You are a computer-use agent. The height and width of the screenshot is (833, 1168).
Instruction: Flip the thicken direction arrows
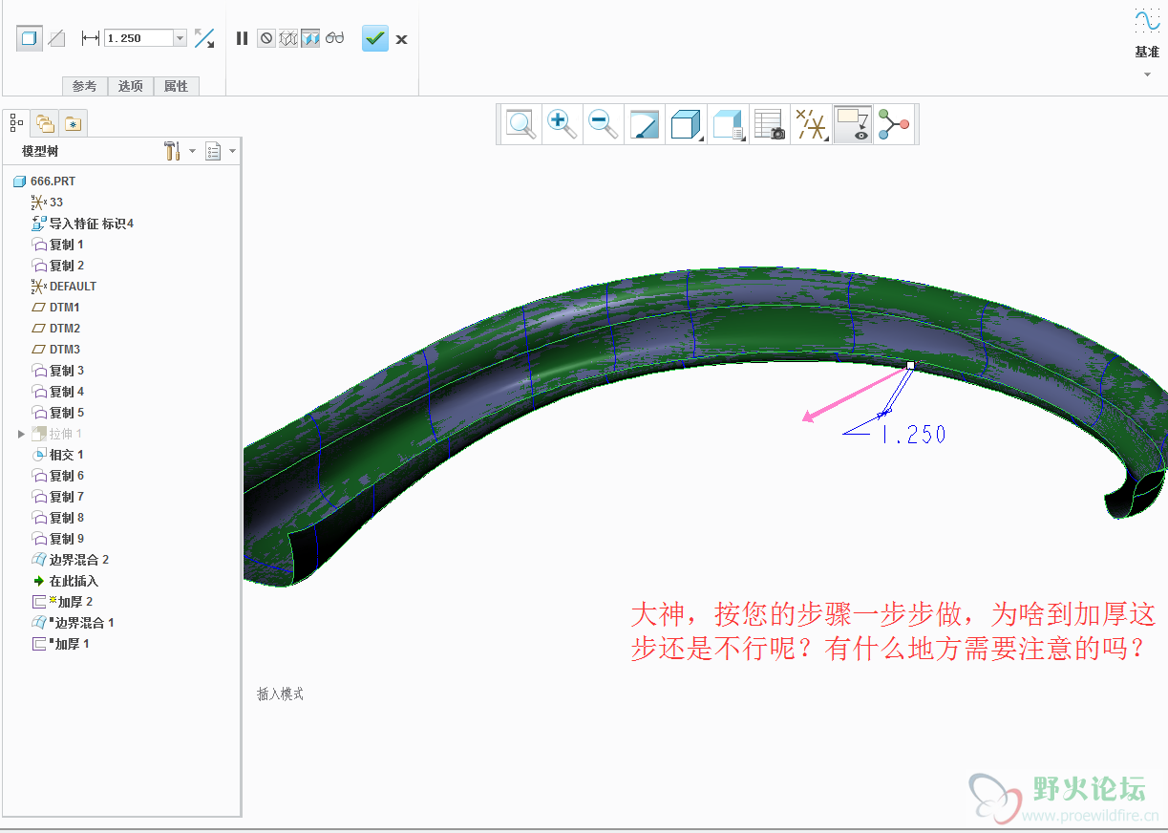[204, 38]
